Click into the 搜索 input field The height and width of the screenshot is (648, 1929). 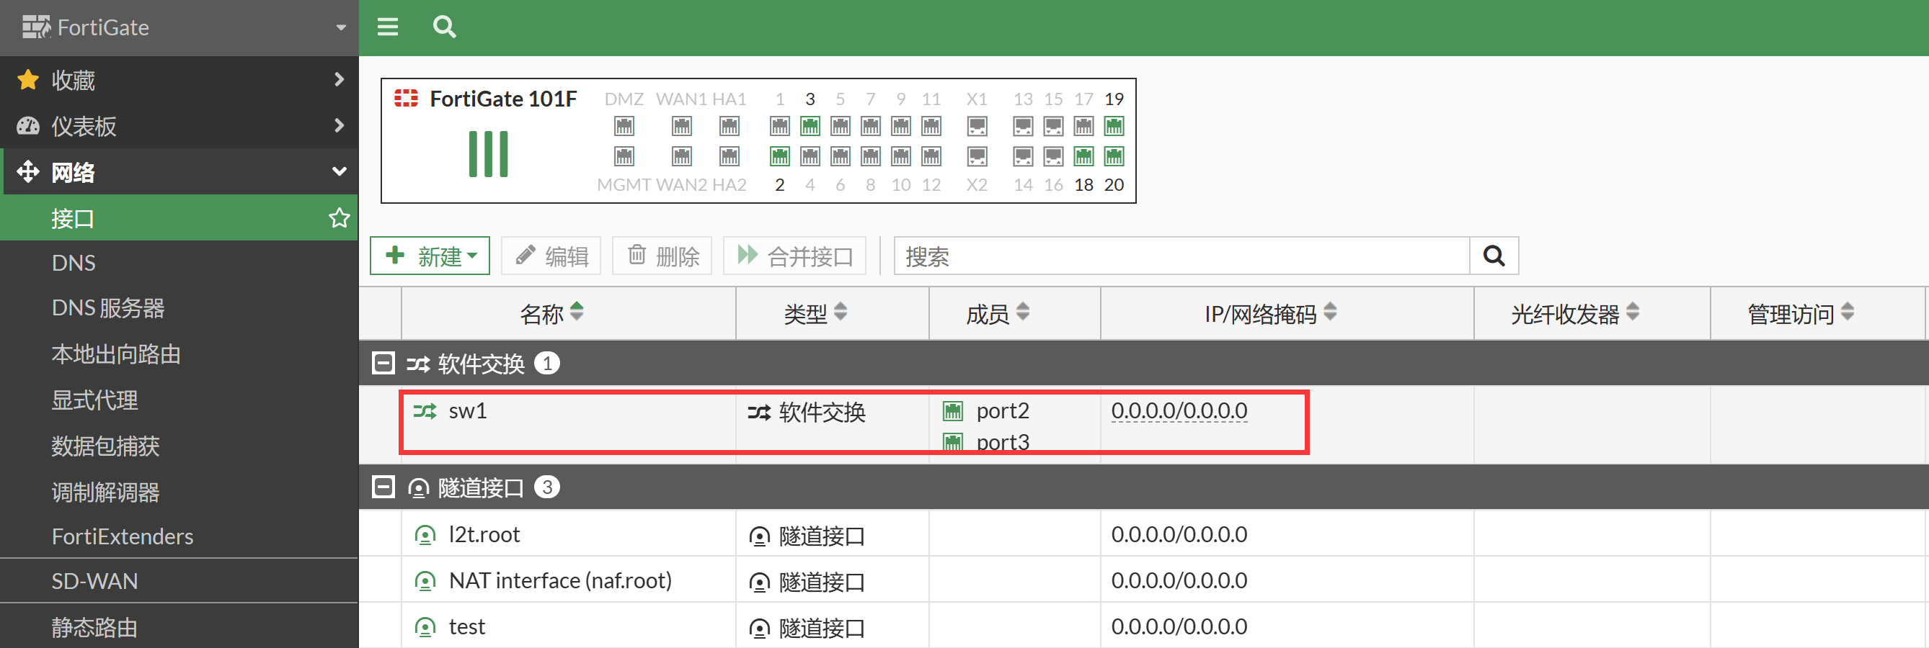click(x=1181, y=256)
